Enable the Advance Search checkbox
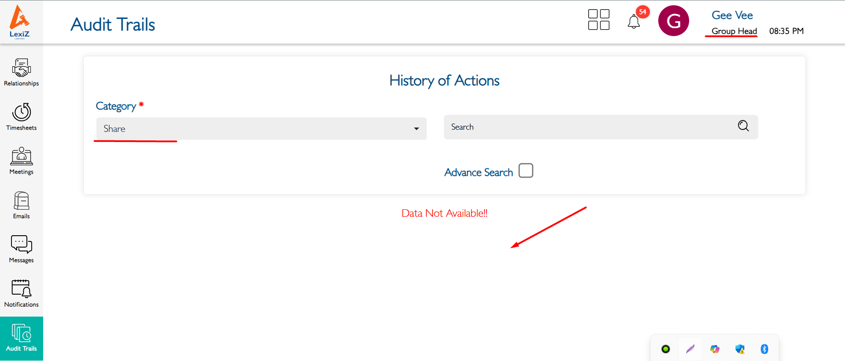Viewport: 845px width, 361px height. [x=526, y=171]
